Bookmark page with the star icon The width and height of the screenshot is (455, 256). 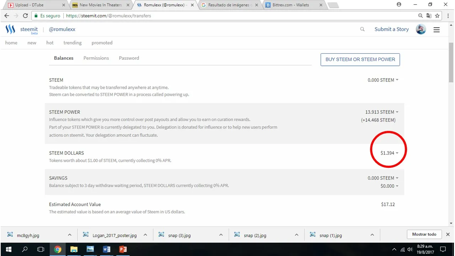tap(437, 16)
